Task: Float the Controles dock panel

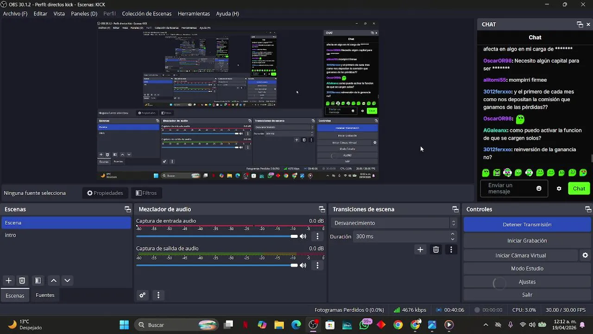Action: [x=588, y=209]
